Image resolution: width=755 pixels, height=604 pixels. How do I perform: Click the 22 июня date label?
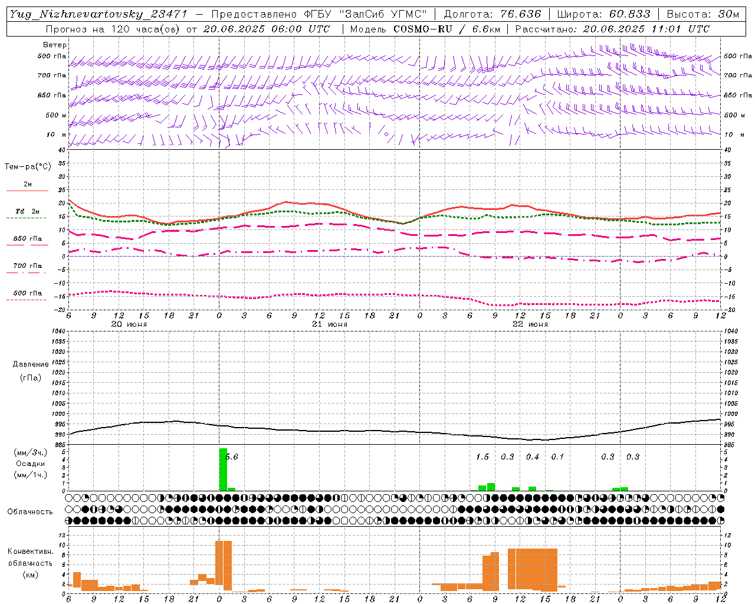click(530, 324)
